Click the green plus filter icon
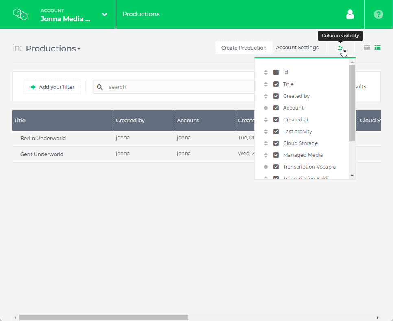The height and width of the screenshot is (321, 393). click(x=33, y=87)
